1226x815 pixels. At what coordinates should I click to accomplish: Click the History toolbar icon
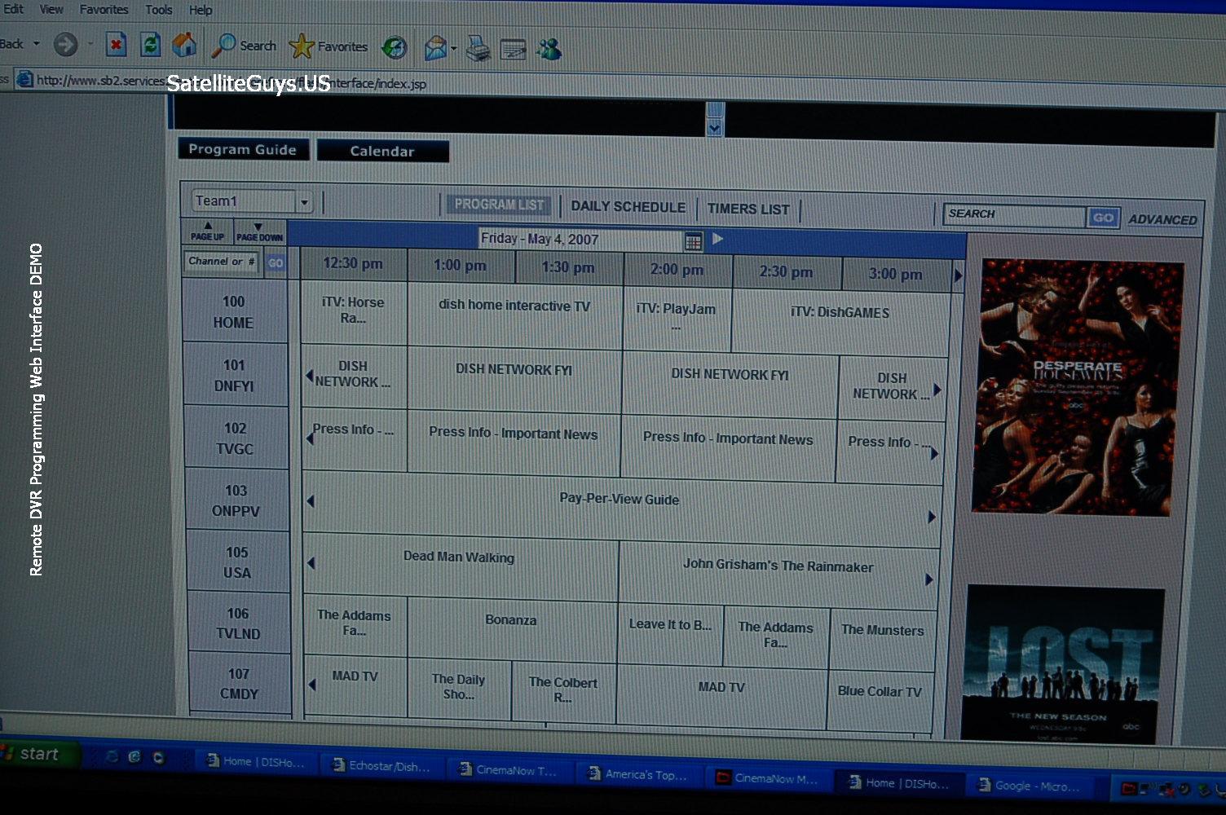coord(395,47)
